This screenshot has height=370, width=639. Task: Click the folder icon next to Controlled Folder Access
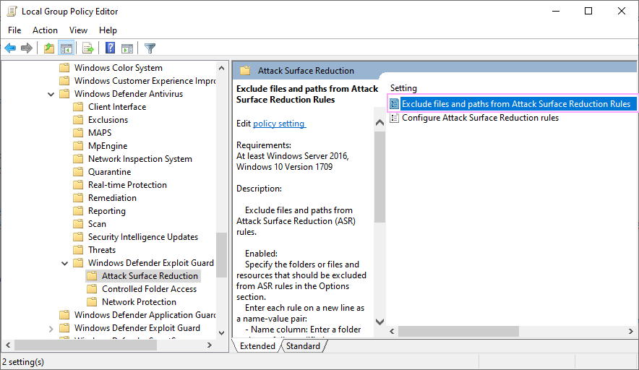pyautogui.click(x=92, y=289)
